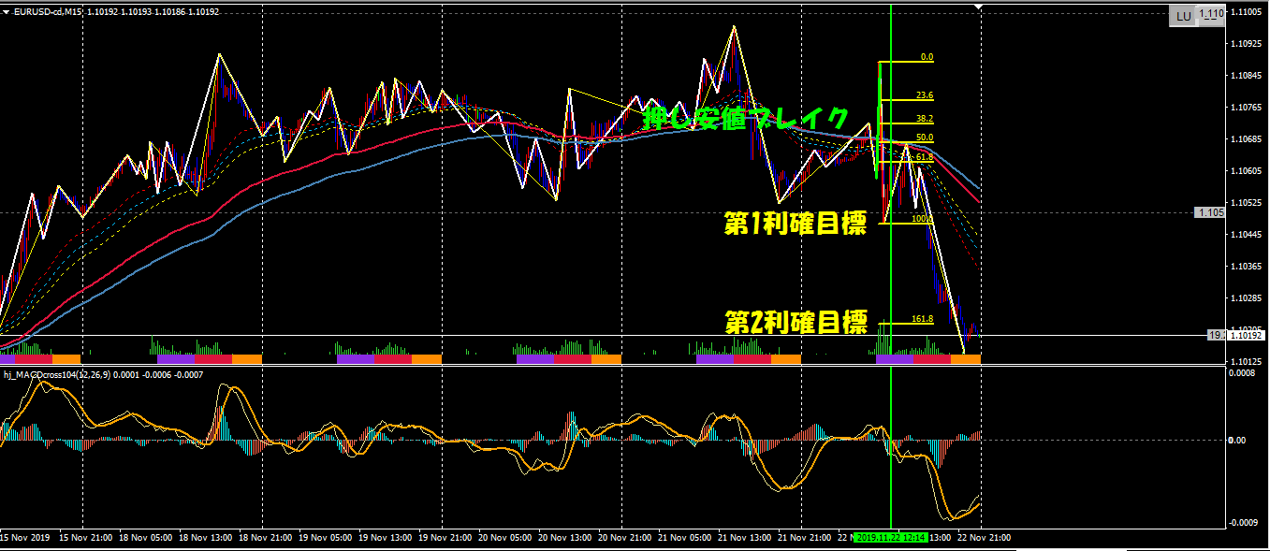
Task: Click -0.0009 on the MACD scale
Action: pos(1244,523)
